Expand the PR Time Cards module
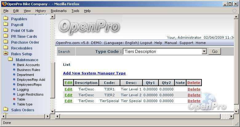This screenshot has height=127, width=240. coord(24,36)
